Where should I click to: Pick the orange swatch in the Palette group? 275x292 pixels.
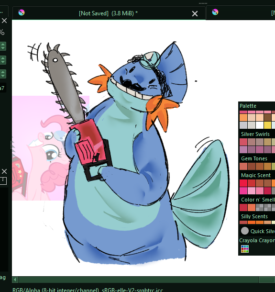[x=243, y=117]
